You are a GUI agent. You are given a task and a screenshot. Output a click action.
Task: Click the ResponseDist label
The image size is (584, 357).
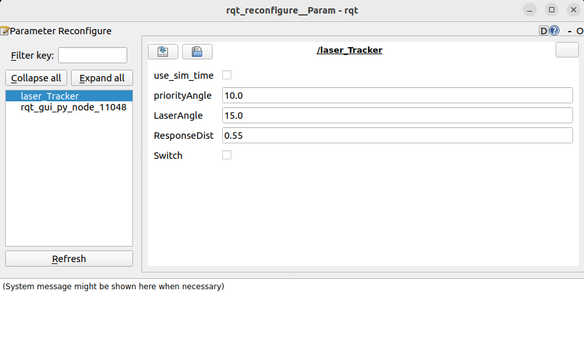click(183, 136)
